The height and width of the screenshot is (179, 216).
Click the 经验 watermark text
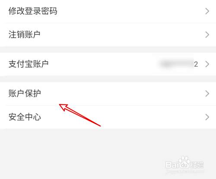point(197,165)
